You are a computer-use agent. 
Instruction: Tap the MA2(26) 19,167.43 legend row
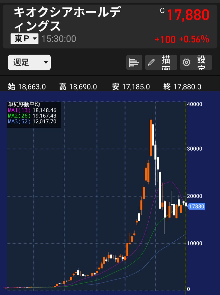32,116
